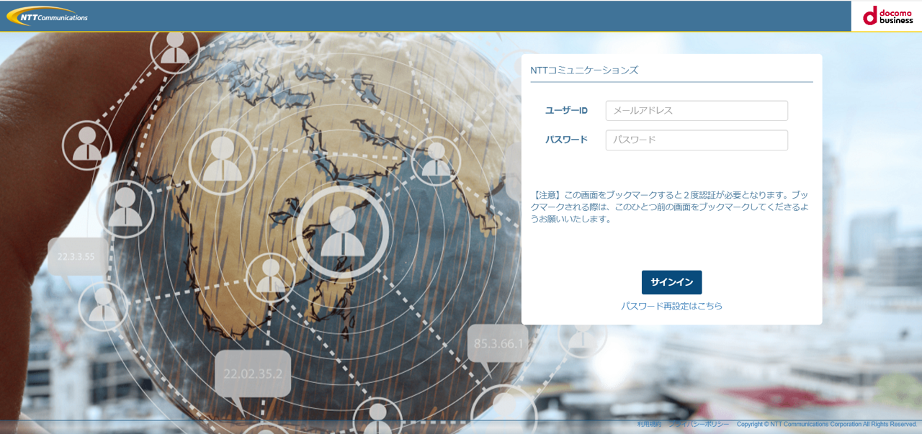Click the largest central person icon on globe
This screenshot has width=922, height=434.
(342, 232)
